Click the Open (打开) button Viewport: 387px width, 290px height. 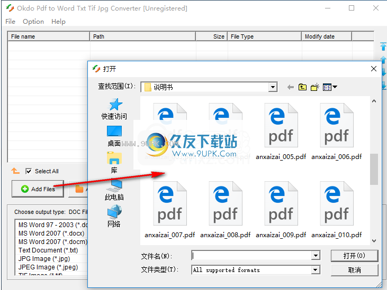(x=354, y=256)
